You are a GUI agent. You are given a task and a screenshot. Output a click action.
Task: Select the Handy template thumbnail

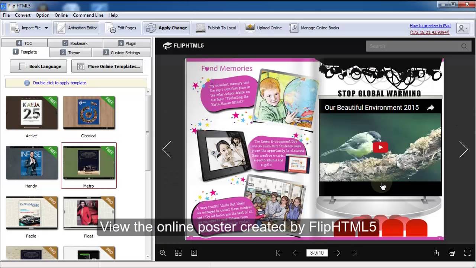click(32, 163)
